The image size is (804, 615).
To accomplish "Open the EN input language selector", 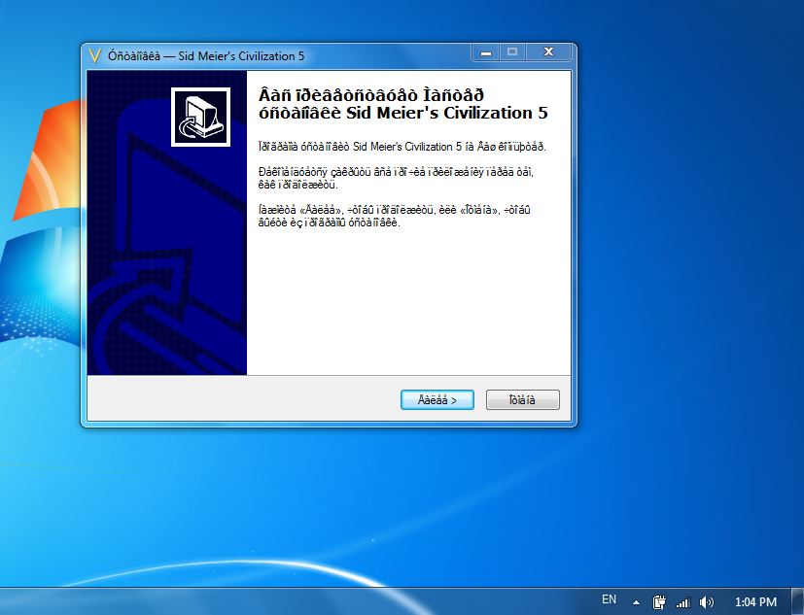I will (x=609, y=600).
